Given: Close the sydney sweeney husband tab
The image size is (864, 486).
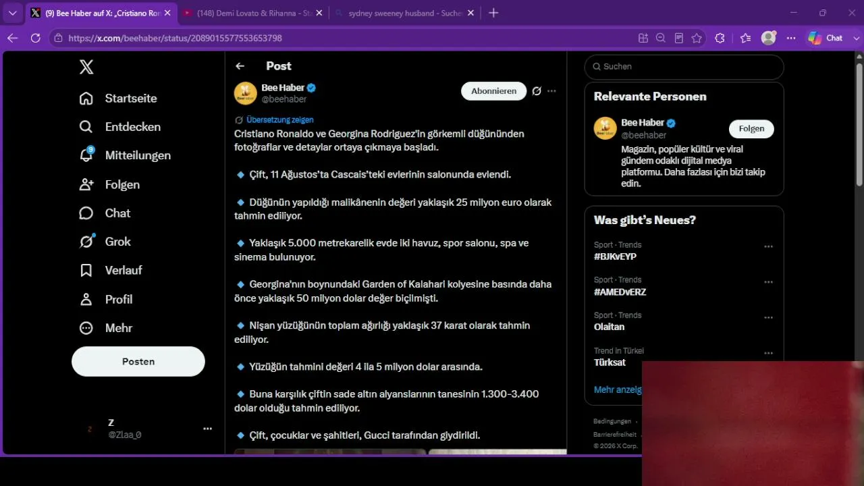Looking at the screenshot, I should (471, 13).
